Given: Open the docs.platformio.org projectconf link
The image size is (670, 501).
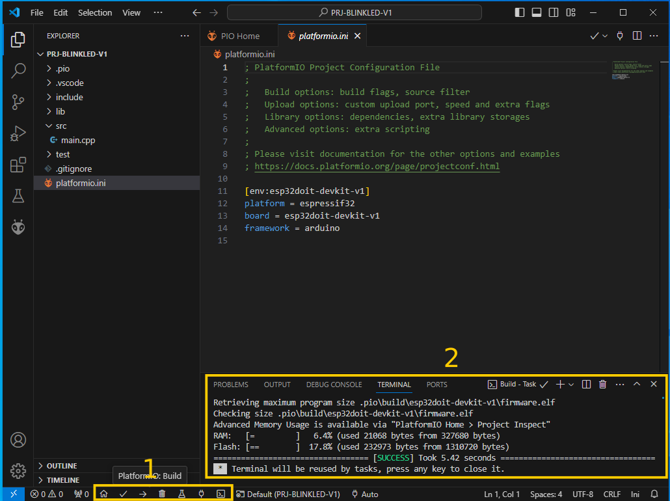Looking at the screenshot, I should pyautogui.click(x=377, y=166).
